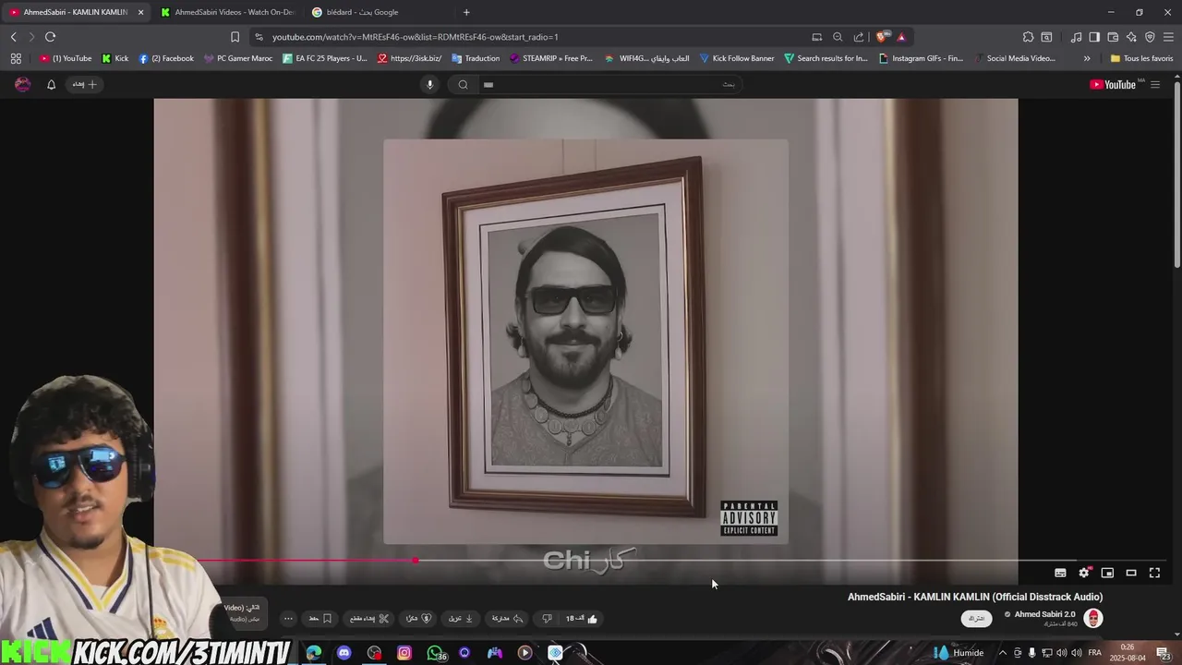
Task: Run search with magnifier button
Action: [463, 84]
